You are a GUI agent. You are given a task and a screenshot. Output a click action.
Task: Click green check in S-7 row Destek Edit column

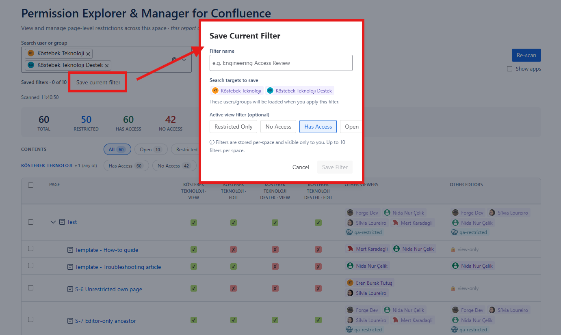point(318,320)
